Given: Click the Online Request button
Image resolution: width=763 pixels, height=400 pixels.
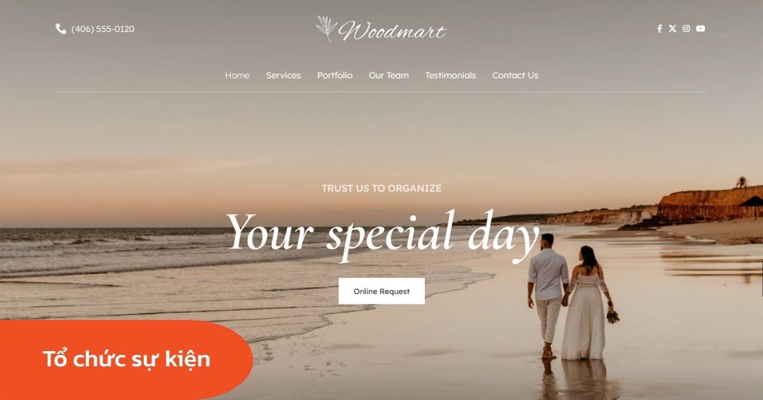Looking at the screenshot, I should click(381, 291).
